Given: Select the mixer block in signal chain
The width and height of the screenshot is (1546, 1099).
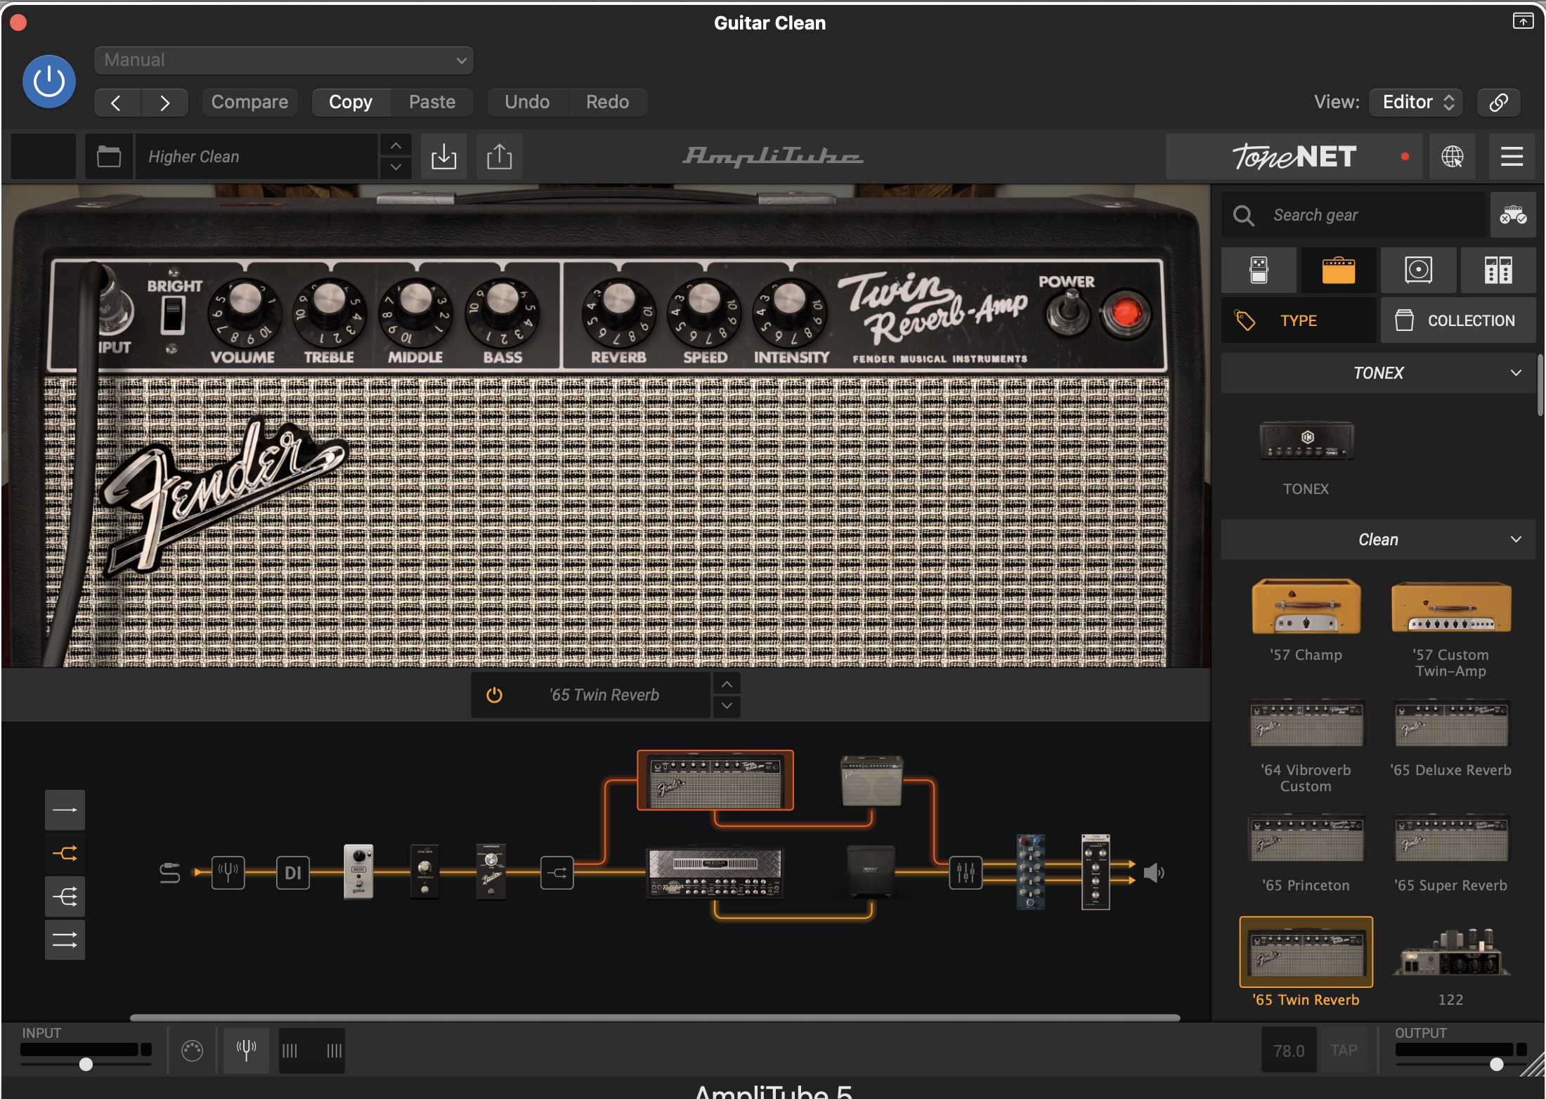Looking at the screenshot, I should (966, 873).
